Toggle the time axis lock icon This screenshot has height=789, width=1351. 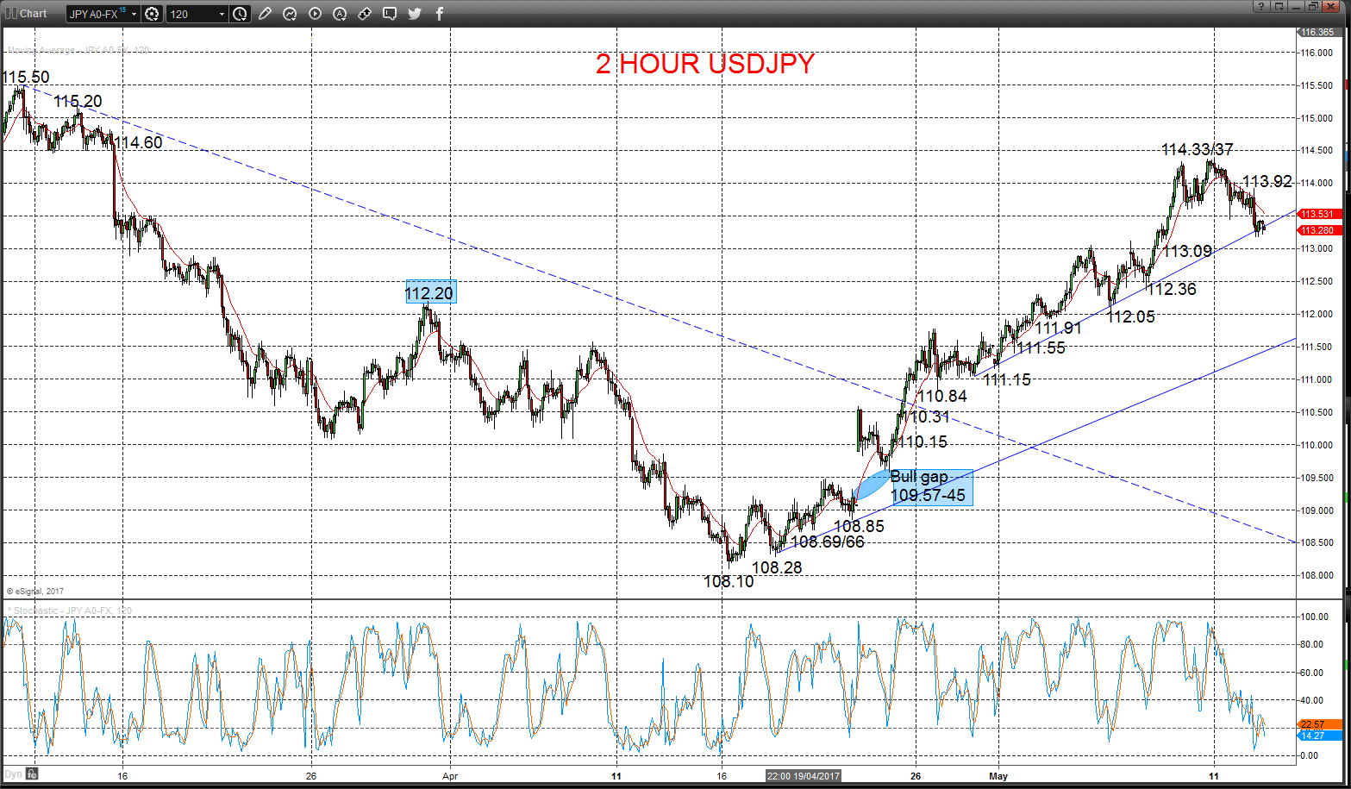point(34,773)
